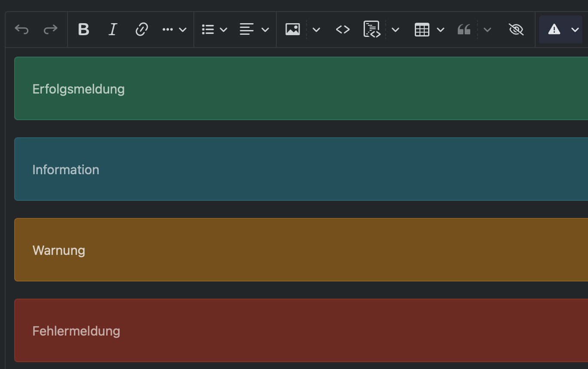Click the warning triangle notice box button

point(554,30)
